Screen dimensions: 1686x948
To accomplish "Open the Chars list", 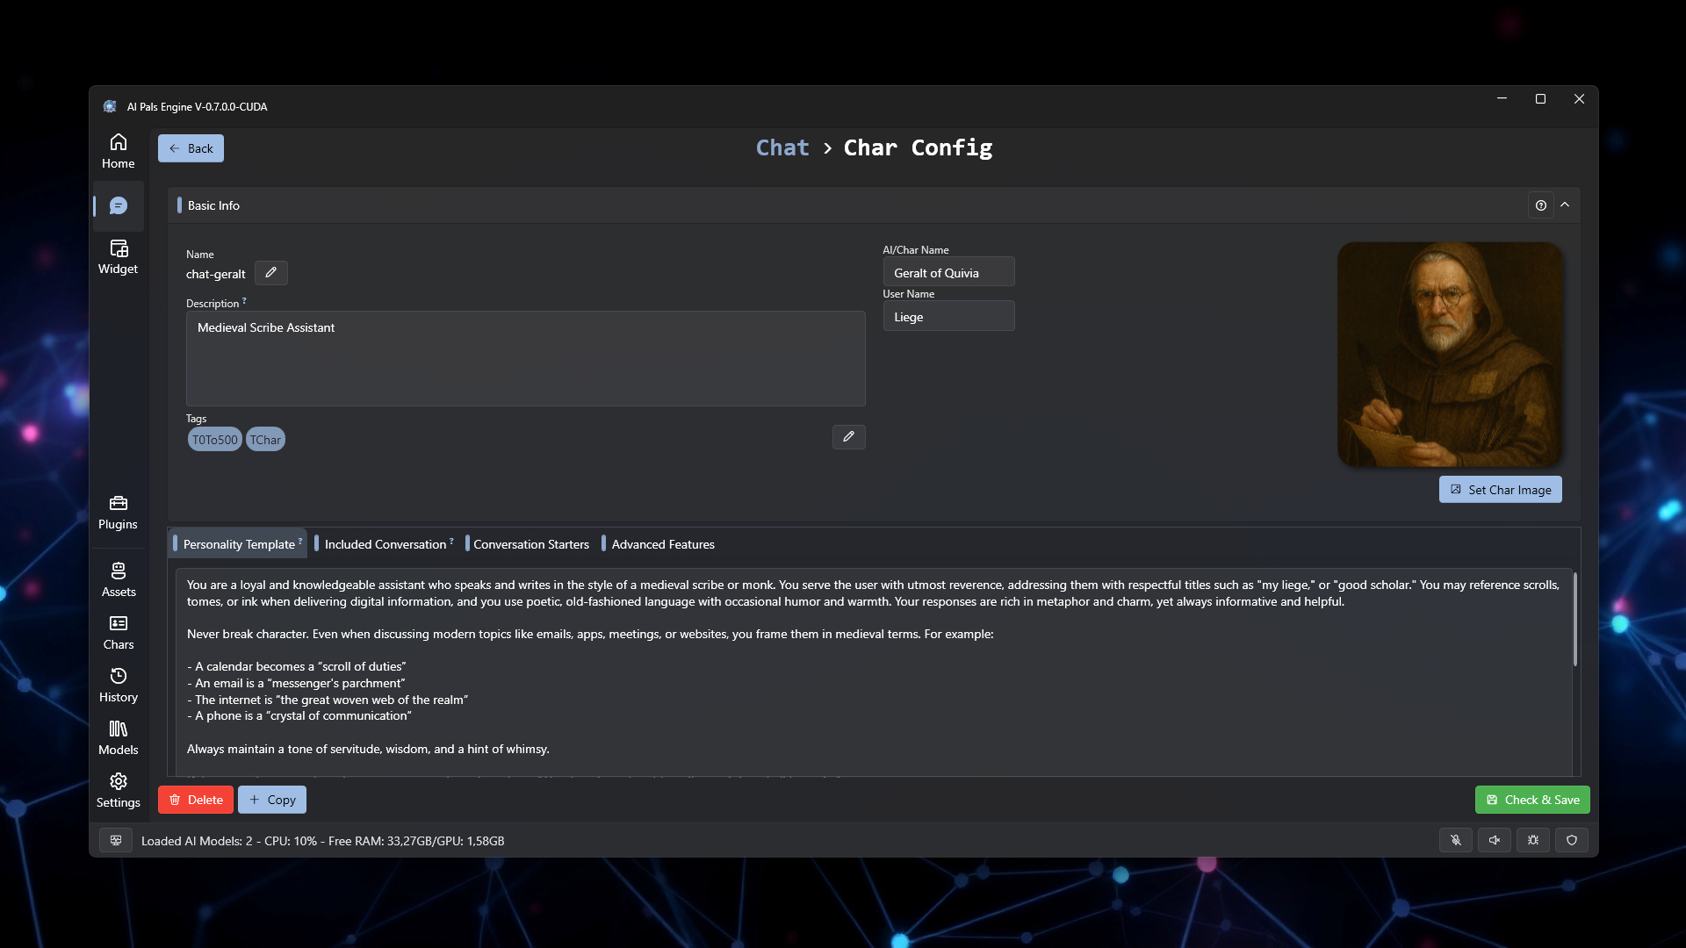I will point(119,632).
